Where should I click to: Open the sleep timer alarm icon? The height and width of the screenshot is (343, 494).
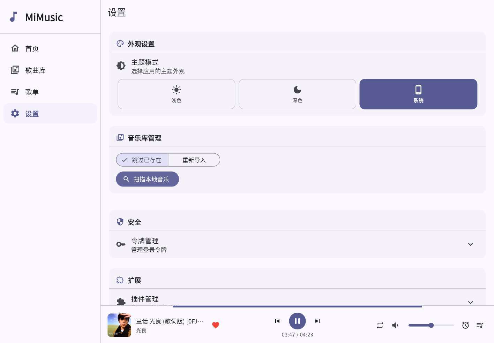tap(465, 325)
